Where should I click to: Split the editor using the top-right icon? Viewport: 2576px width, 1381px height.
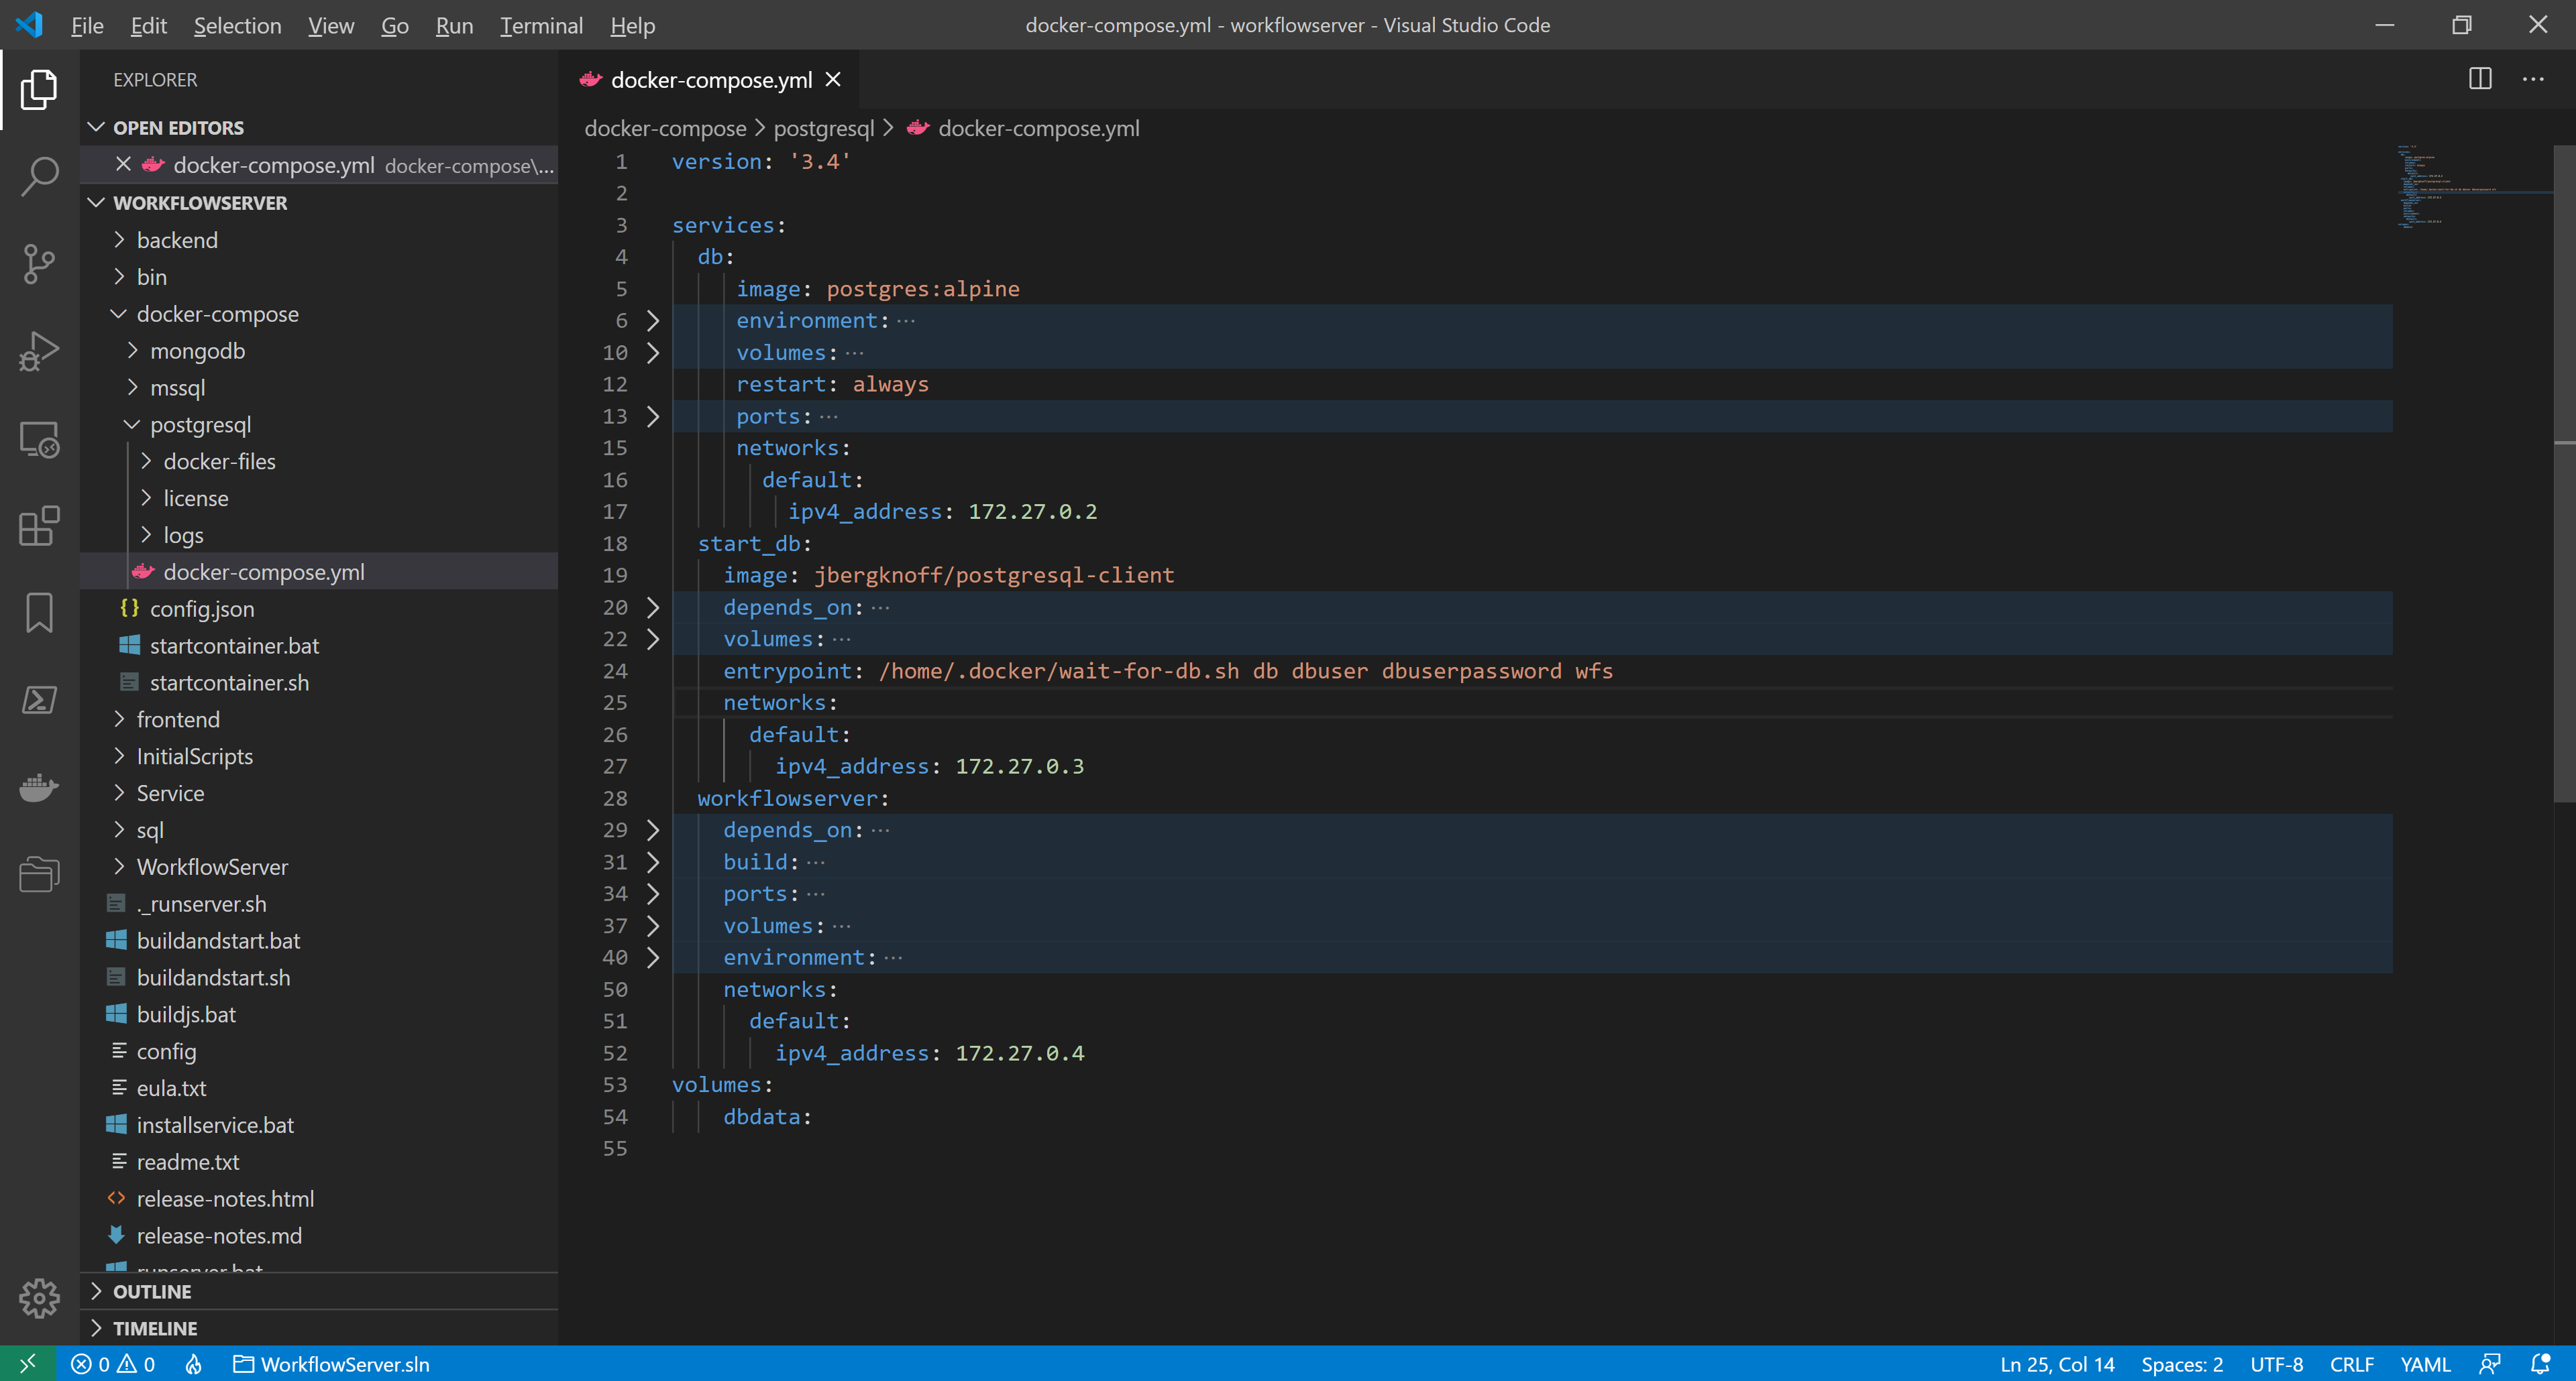point(2480,79)
